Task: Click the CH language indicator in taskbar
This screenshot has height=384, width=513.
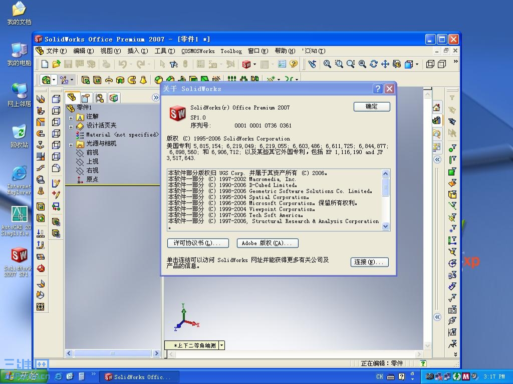Action: 380,376
